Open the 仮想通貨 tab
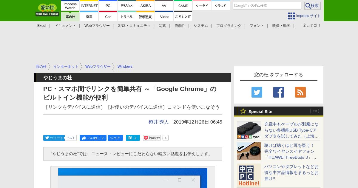 146,16
